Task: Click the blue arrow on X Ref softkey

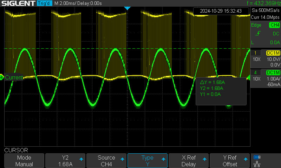Action: pyautogui.click(x=204, y=159)
